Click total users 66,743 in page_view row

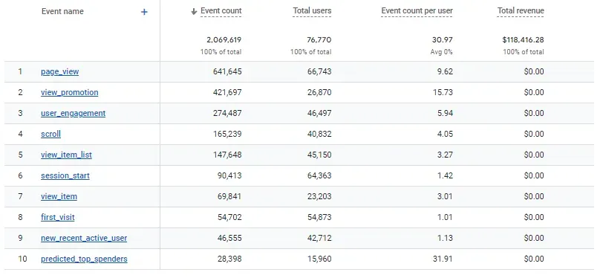point(319,71)
